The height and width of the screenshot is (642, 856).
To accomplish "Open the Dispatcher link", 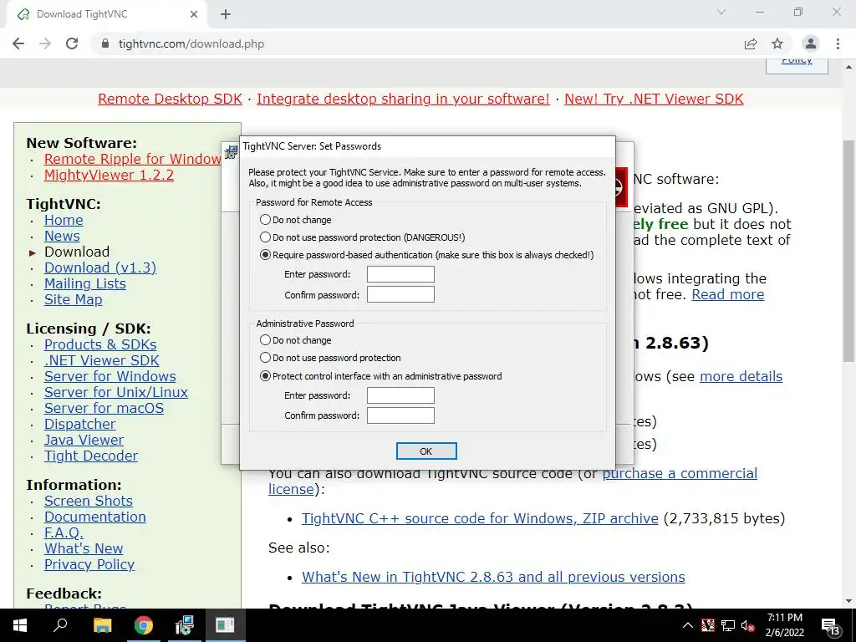I will pyautogui.click(x=79, y=424).
